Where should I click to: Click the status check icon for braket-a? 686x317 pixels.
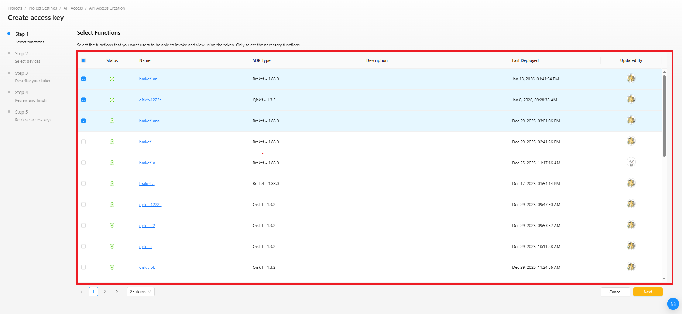point(112,184)
